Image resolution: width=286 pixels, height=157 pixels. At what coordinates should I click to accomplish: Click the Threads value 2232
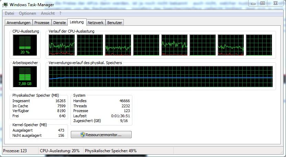pos(126,106)
